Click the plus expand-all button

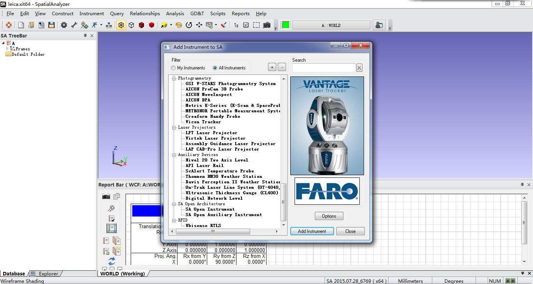tap(272, 67)
